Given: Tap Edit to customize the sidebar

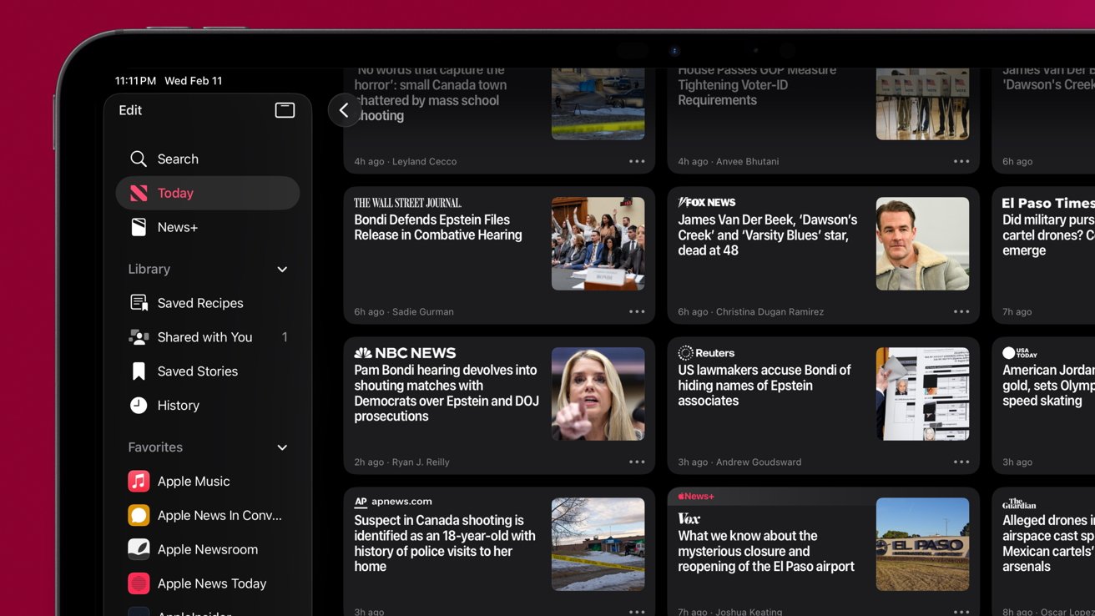Looking at the screenshot, I should 129,109.
